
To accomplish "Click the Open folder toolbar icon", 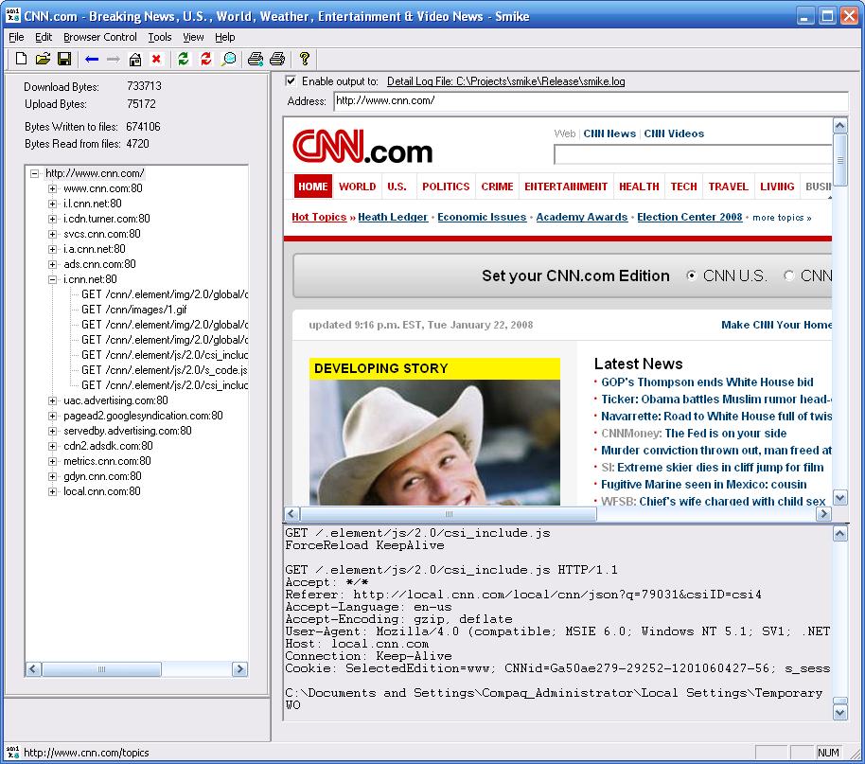I will click(43, 60).
